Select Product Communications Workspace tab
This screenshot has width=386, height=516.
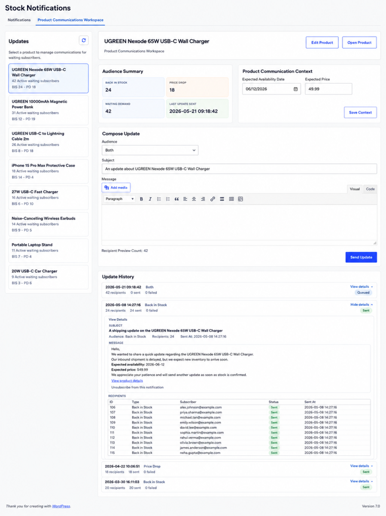70,20
